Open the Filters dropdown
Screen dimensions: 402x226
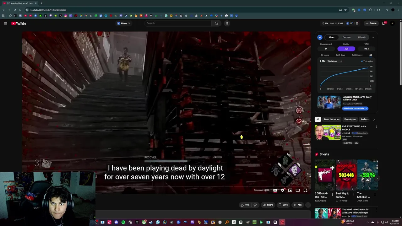pos(124,23)
